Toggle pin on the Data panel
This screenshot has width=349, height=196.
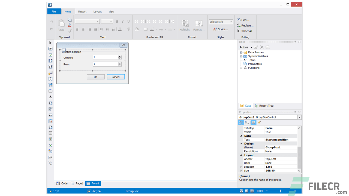point(295,42)
